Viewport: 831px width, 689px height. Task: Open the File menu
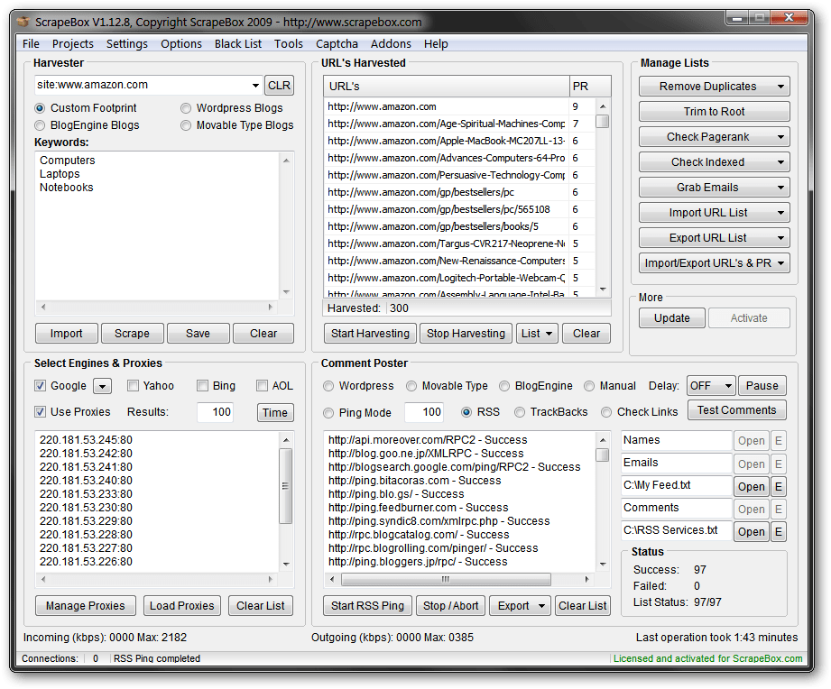point(31,44)
